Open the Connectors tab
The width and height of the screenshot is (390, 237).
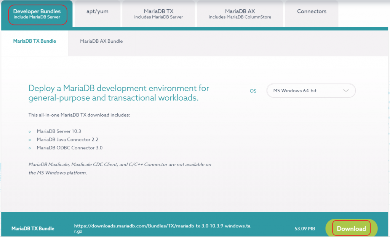312,14
